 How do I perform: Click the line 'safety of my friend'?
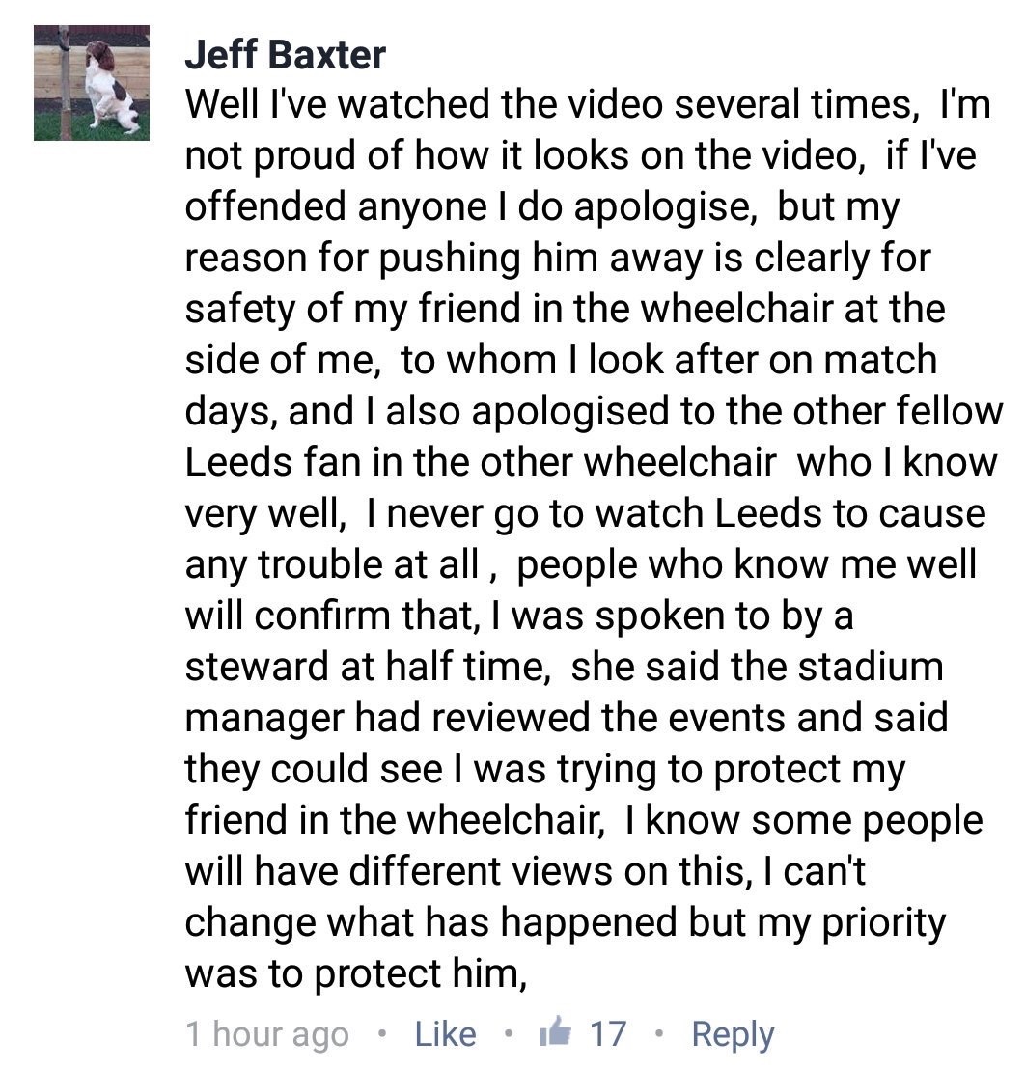565,310
